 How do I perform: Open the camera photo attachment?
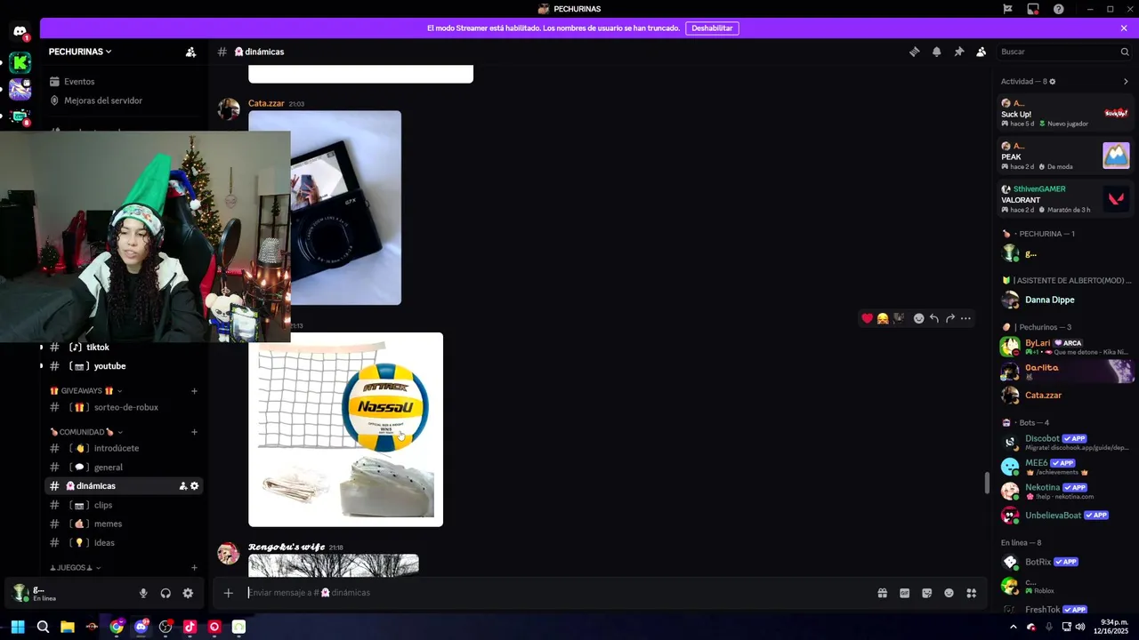[325, 208]
